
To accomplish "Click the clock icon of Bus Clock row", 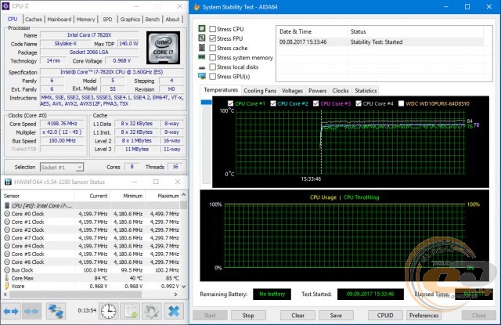I will [7, 270].
